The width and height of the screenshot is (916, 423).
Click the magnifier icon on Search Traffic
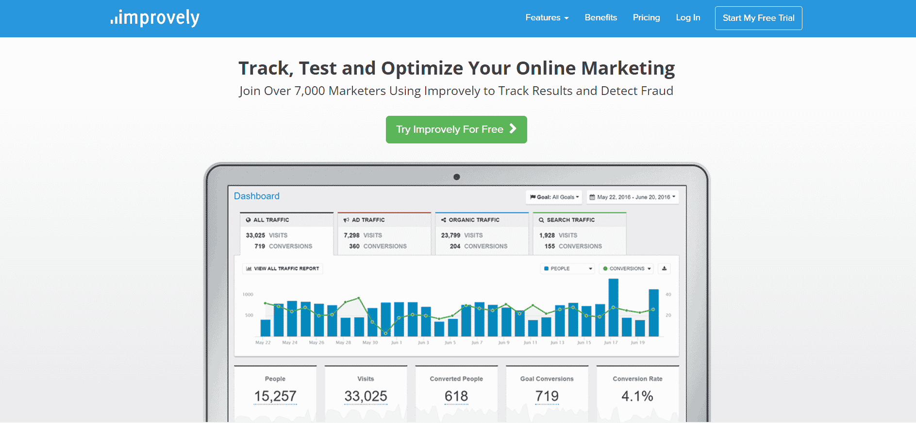[x=541, y=220]
